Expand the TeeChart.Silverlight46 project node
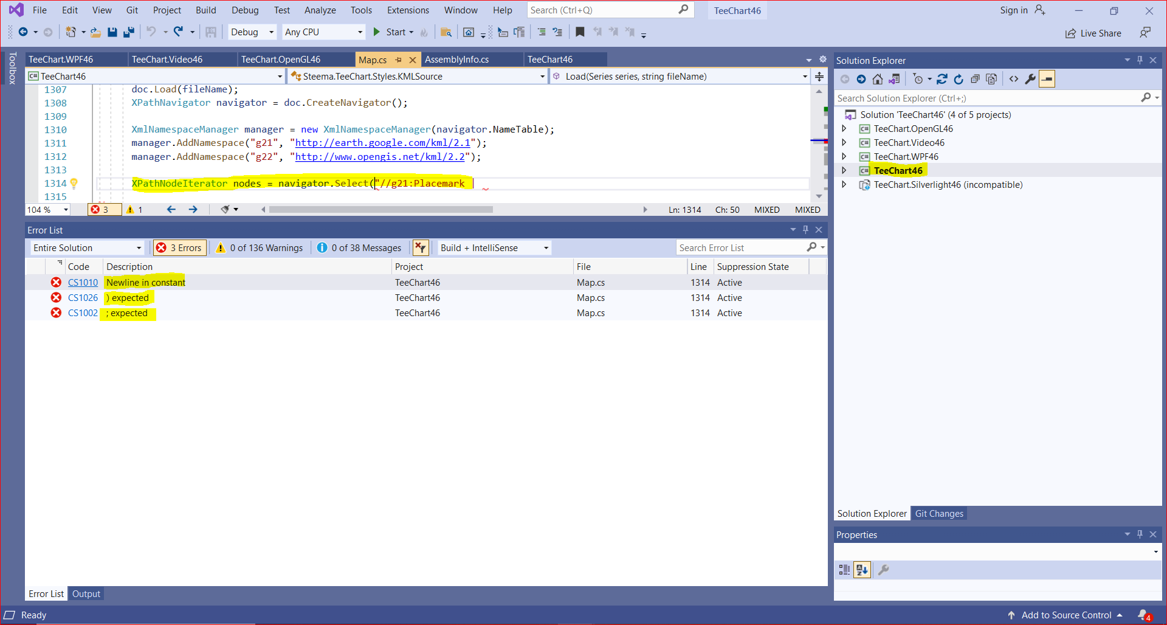The image size is (1167, 625). (x=844, y=185)
